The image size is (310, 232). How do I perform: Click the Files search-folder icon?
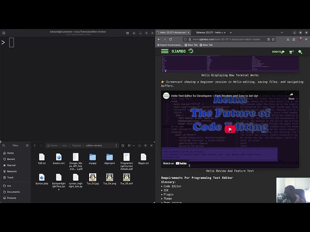[x=123, y=145]
